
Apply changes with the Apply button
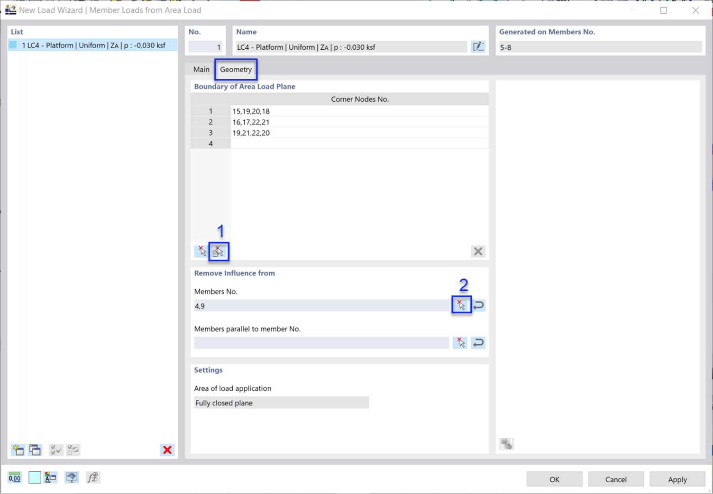pos(677,479)
